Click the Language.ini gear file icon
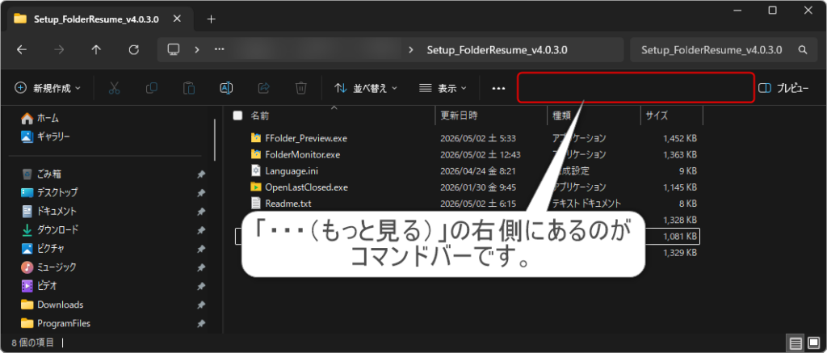The width and height of the screenshot is (827, 353). [256, 171]
